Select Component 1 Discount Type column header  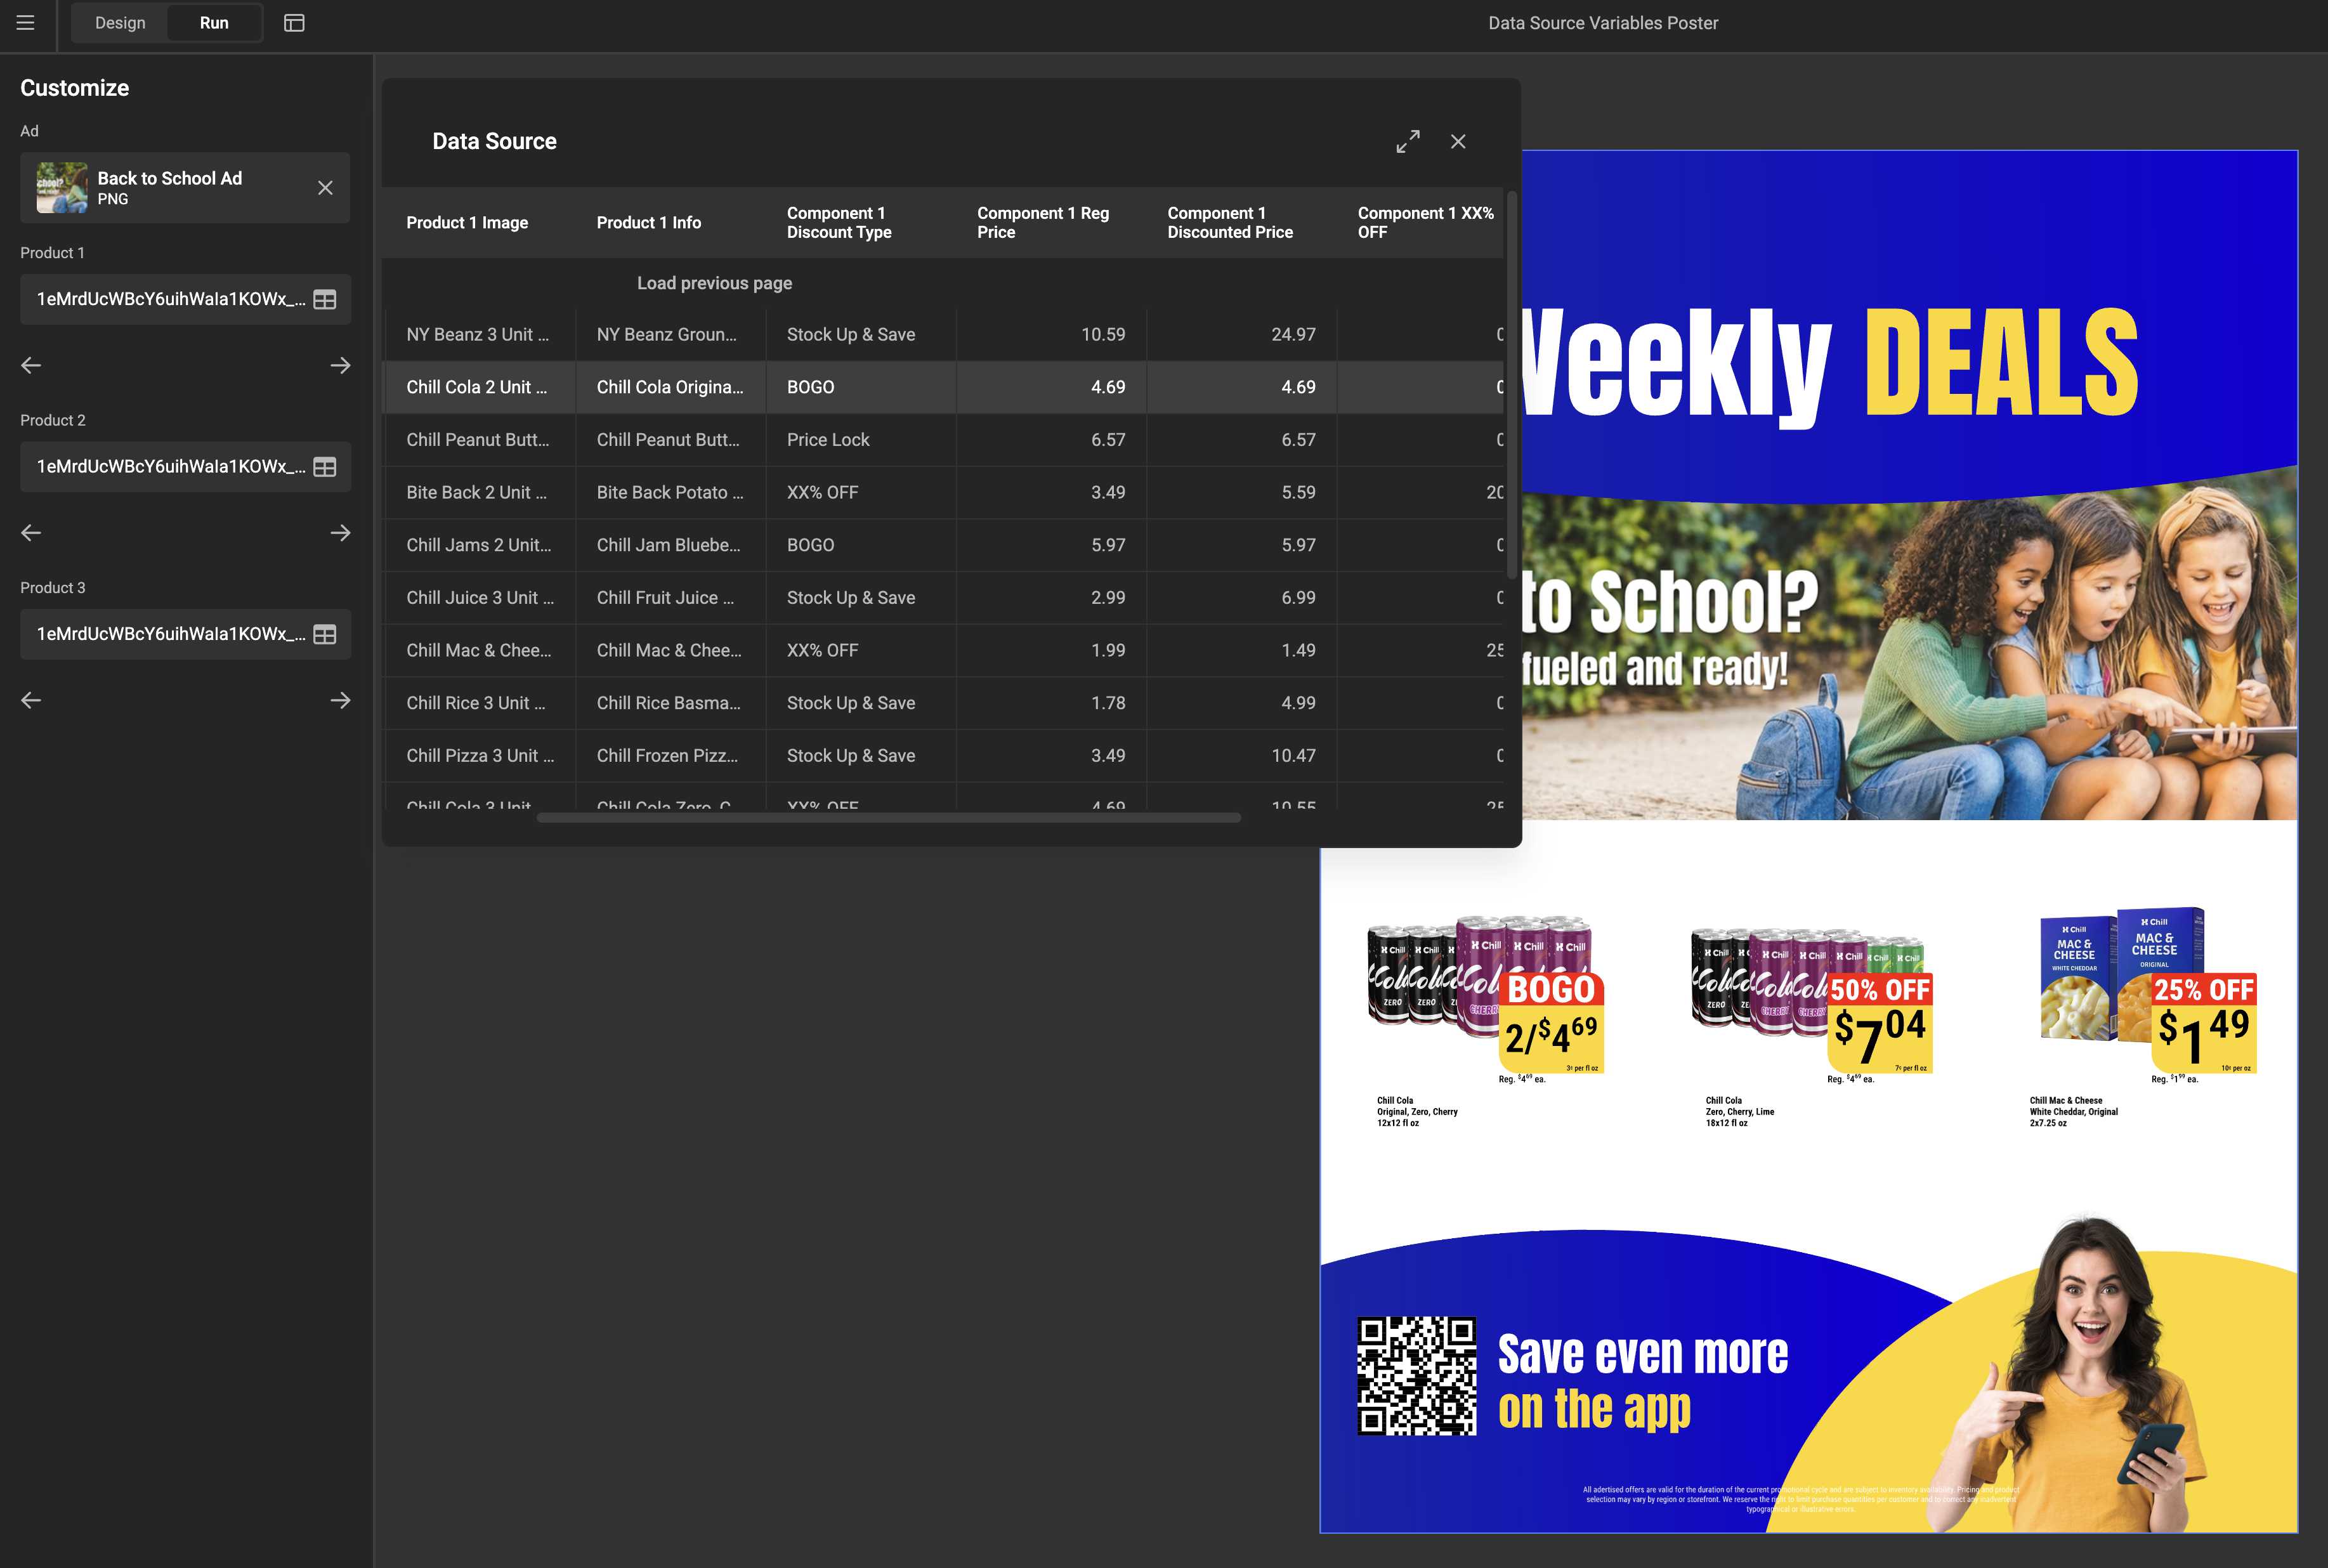[x=860, y=223]
